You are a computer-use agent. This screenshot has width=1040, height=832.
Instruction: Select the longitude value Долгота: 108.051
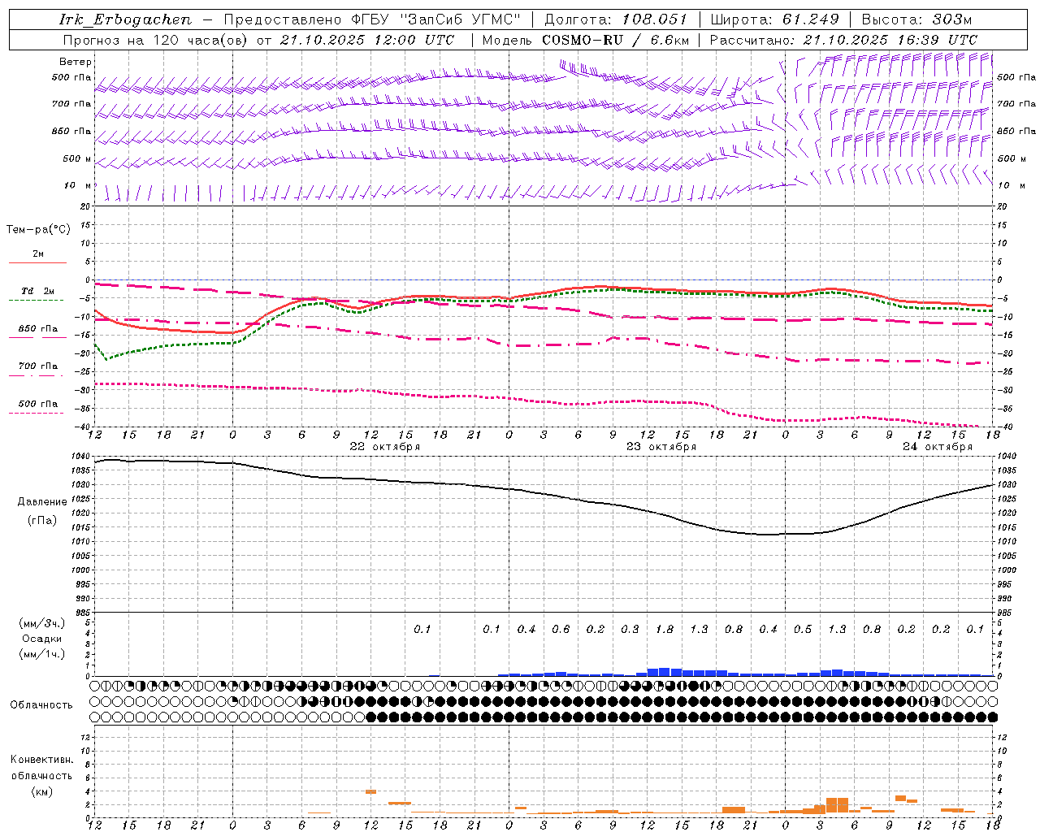616,19
